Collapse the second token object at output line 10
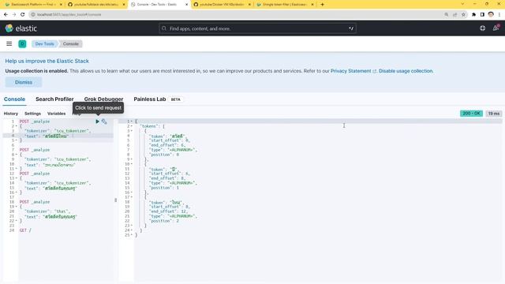The width and height of the screenshot is (505, 284). [x=132, y=164]
